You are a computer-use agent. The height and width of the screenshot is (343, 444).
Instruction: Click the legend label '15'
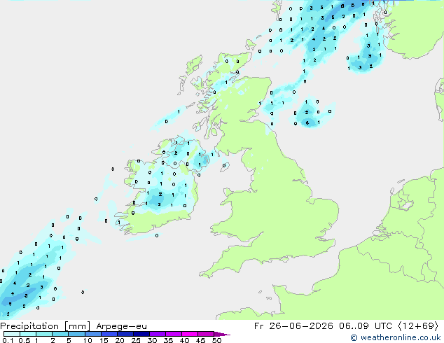click(x=104, y=340)
